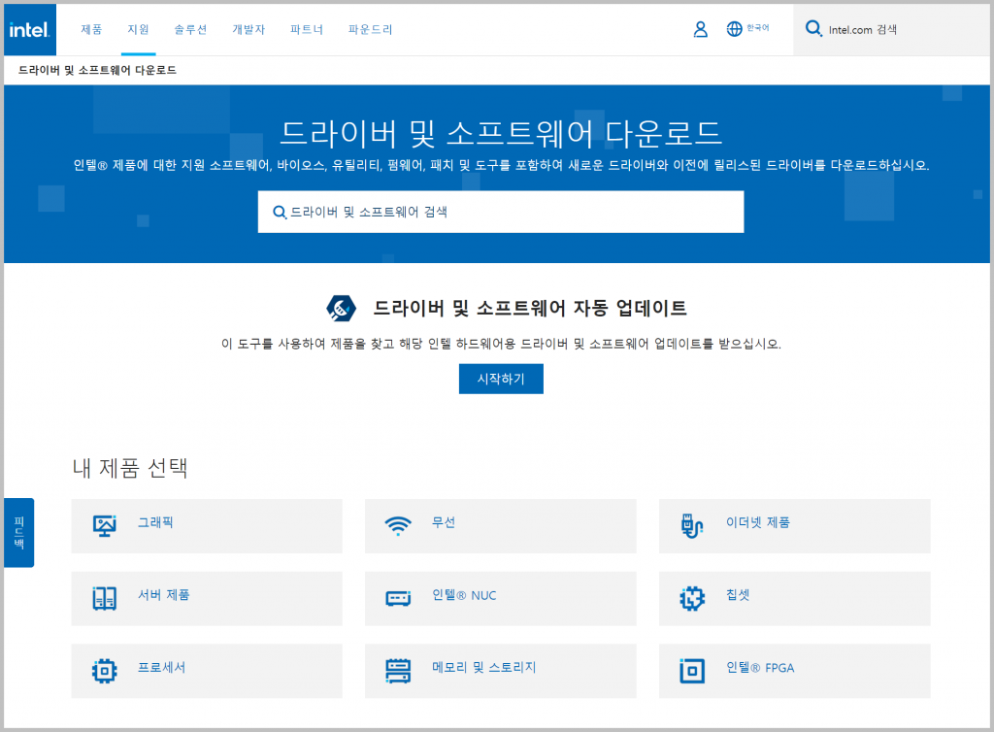994x732 pixels.
Task: Click the 무선 product link
Action: (444, 523)
